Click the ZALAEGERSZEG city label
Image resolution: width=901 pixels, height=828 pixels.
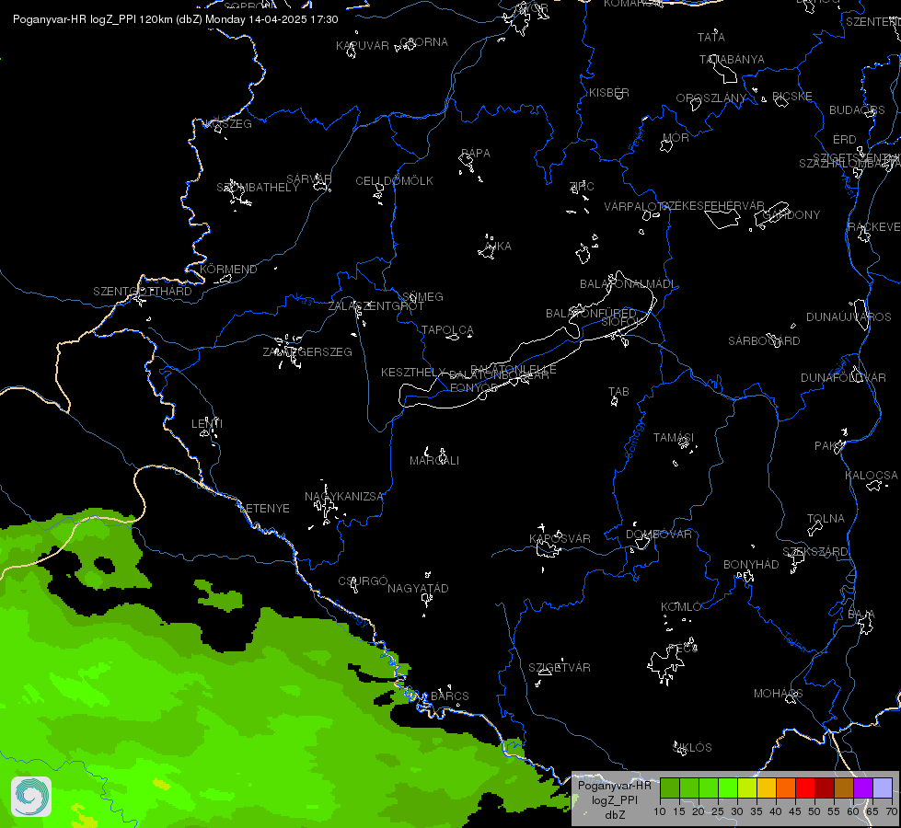[307, 351]
